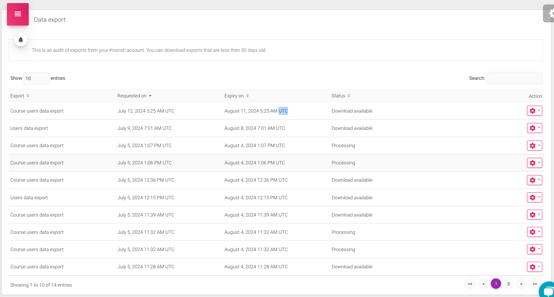Click 'August 4, 2024 11:28 AM UTC' expiry
554x297 pixels.
tap(256, 267)
